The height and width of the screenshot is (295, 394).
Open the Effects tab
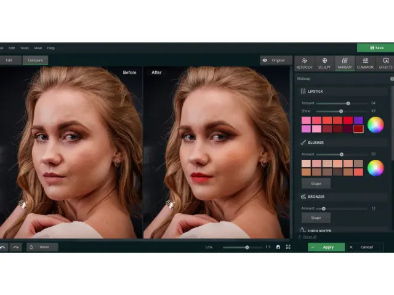pos(385,63)
